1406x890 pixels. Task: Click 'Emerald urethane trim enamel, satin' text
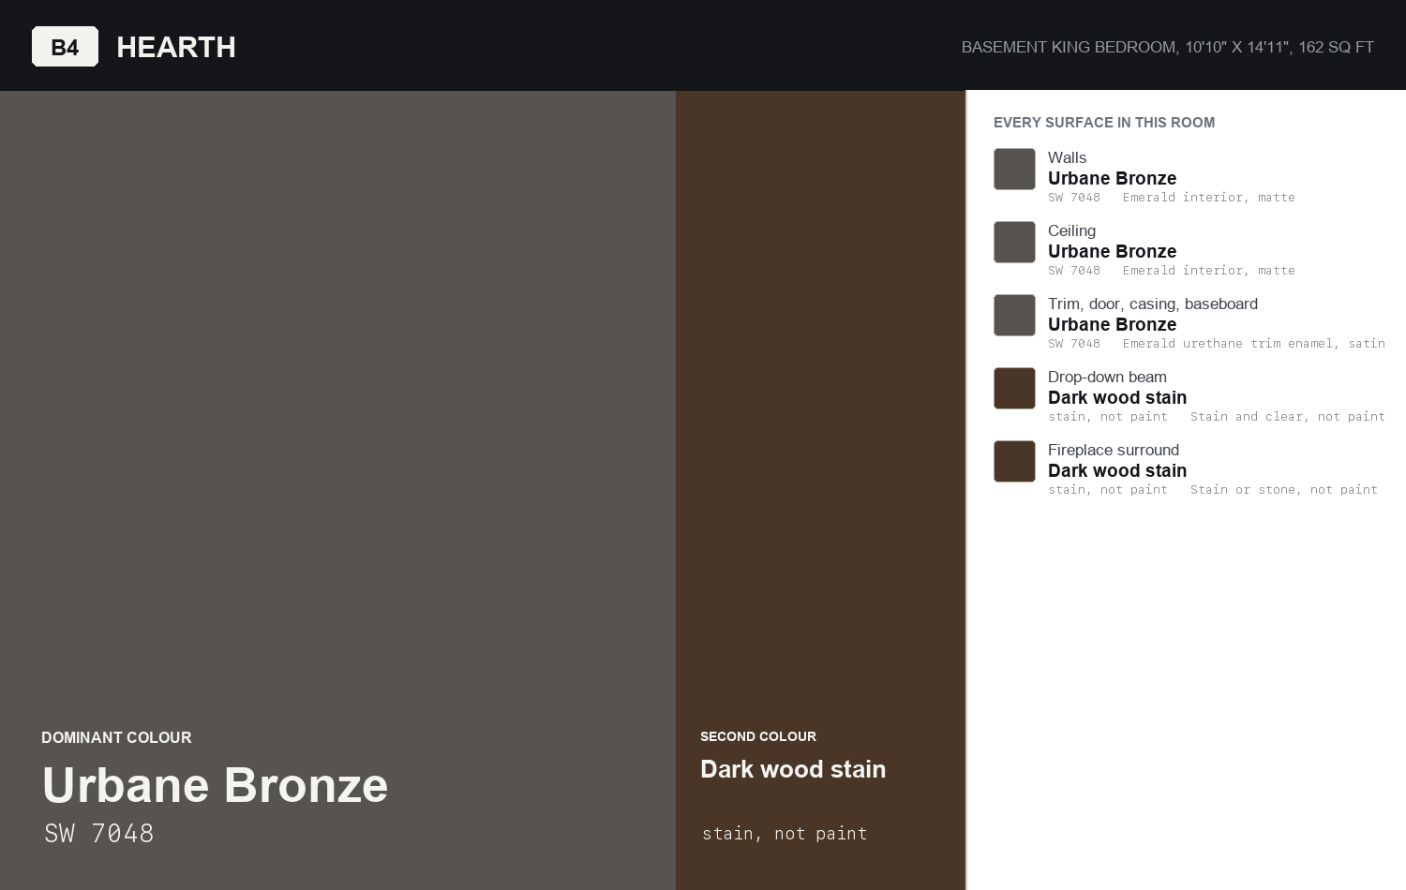[x=1254, y=344]
